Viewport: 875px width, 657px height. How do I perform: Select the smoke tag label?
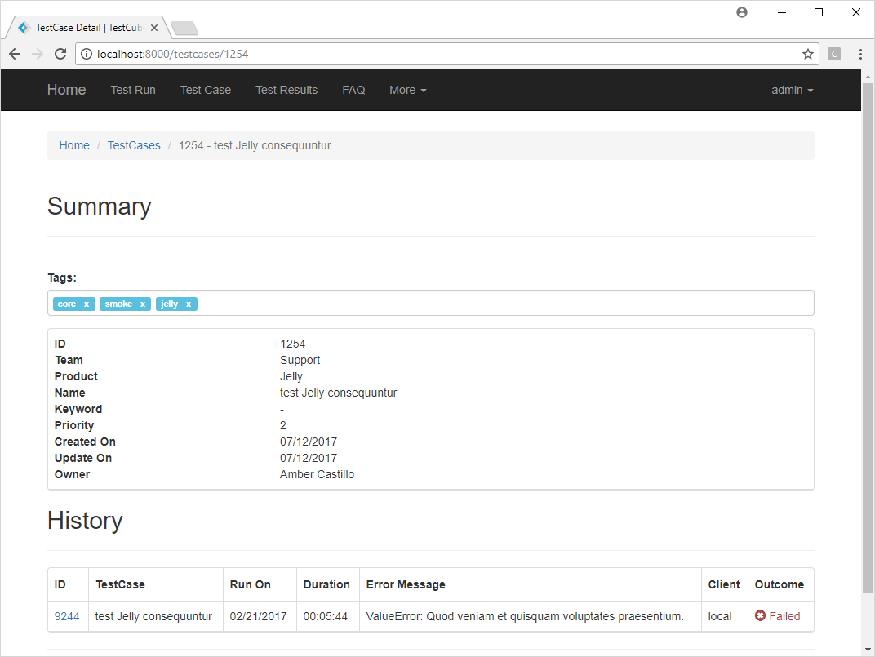[118, 304]
